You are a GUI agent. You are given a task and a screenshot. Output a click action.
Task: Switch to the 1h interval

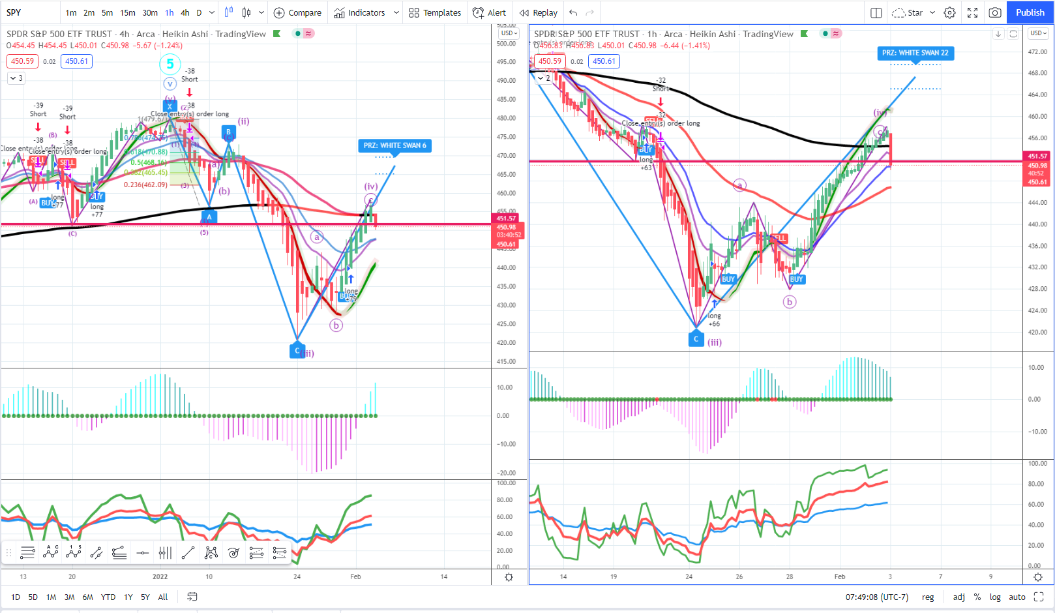(170, 12)
